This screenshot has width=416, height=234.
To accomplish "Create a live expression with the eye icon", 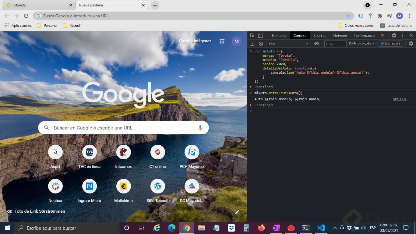I will coord(317,44).
